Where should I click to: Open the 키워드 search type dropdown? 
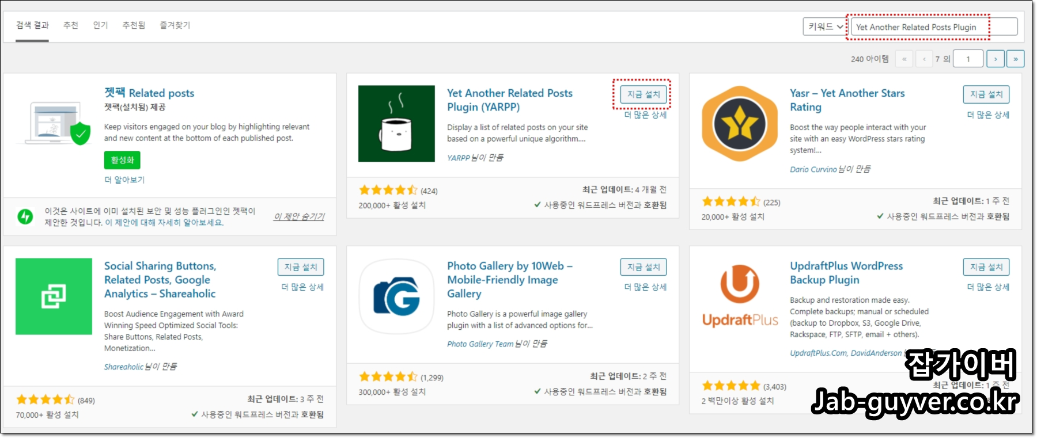click(825, 26)
